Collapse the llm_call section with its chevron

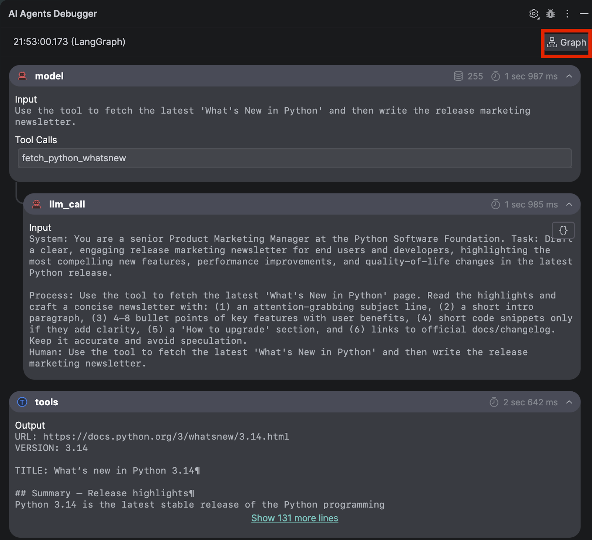tap(569, 205)
